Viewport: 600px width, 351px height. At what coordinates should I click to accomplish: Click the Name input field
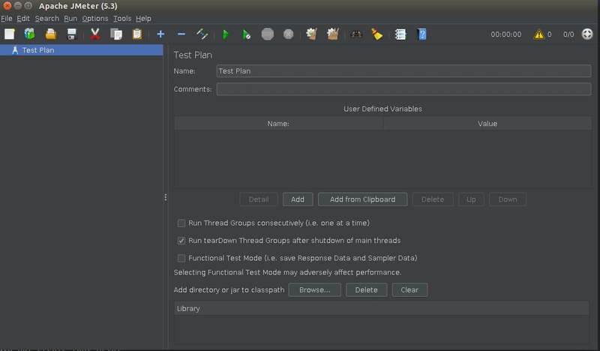(x=403, y=70)
